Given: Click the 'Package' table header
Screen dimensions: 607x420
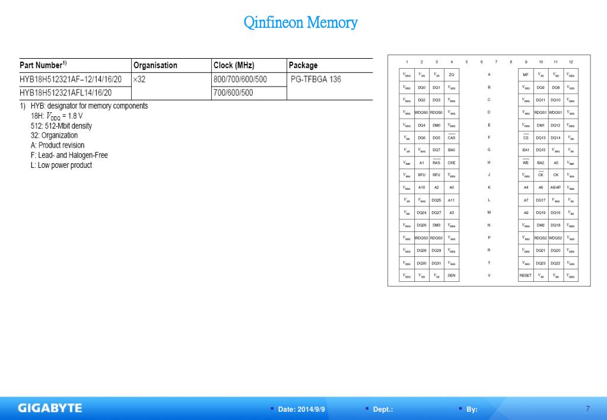Looking at the screenshot, I should pyautogui.click(x=303, y=65).
